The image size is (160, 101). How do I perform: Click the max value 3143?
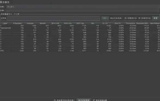point(109,30)
